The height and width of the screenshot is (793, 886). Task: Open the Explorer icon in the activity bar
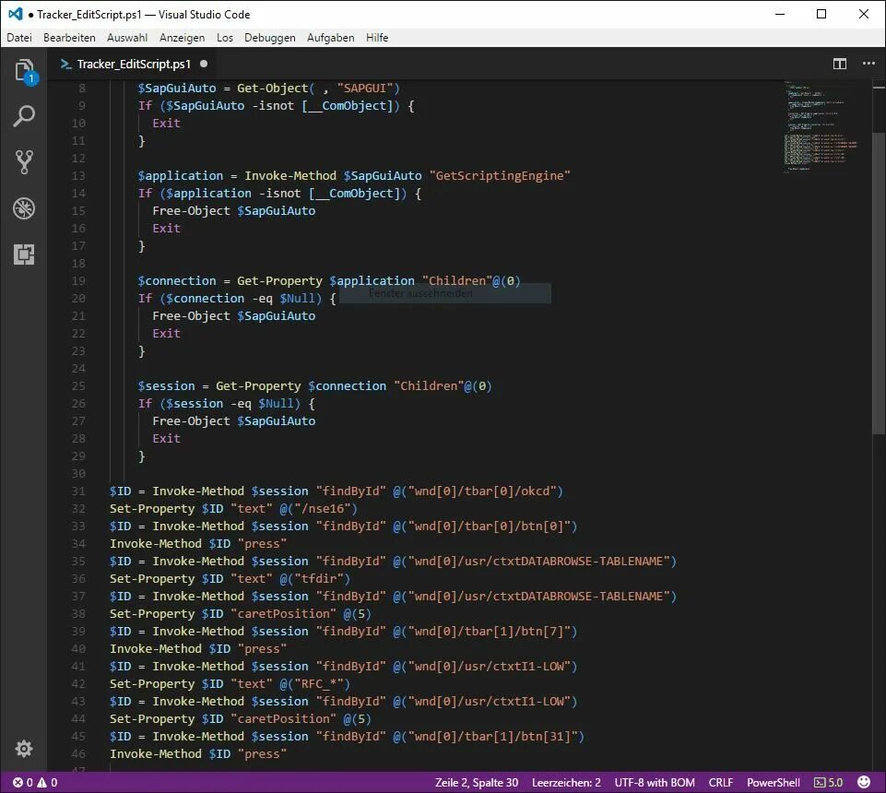24,69
